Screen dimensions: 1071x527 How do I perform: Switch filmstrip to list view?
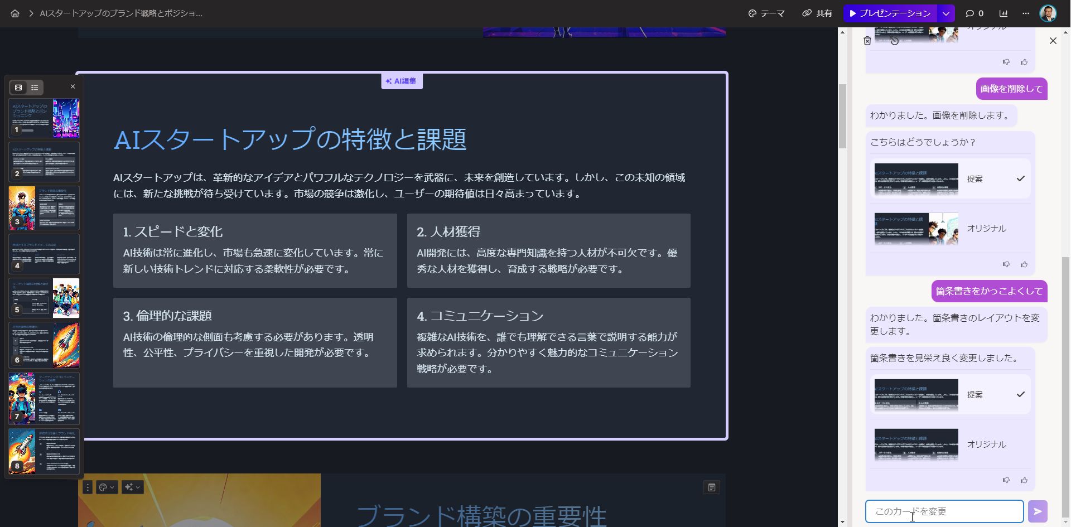[35, 87]
